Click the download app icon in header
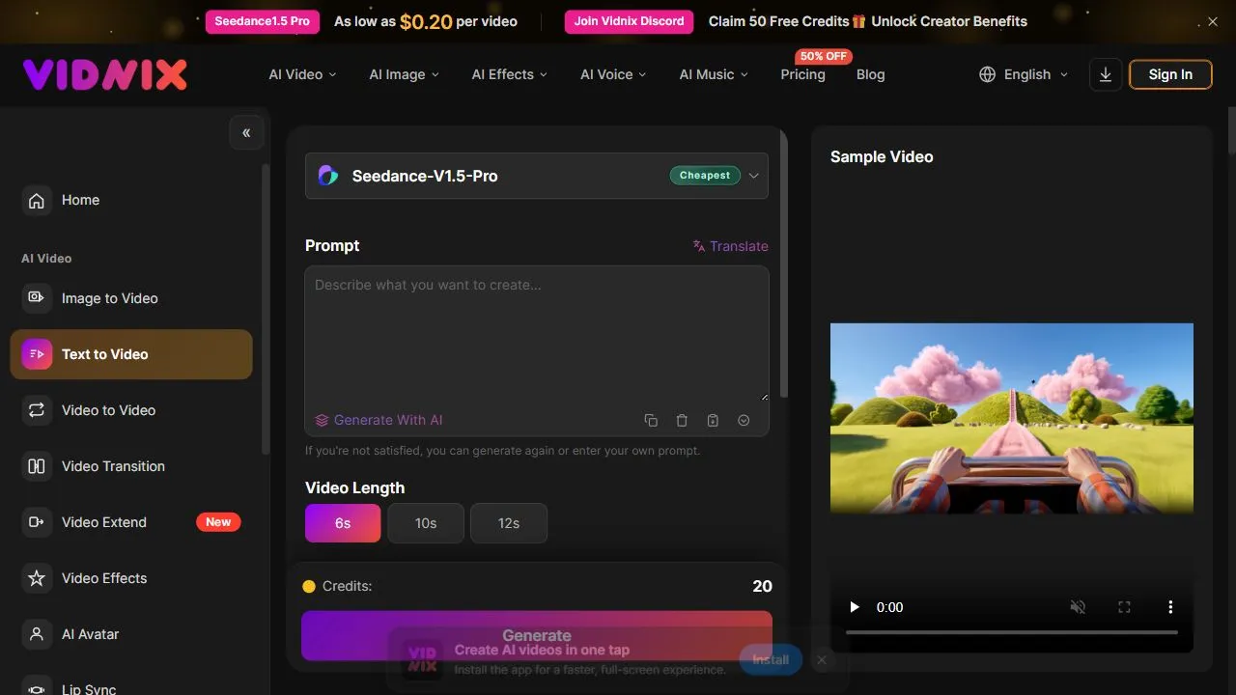The width and height of the screenshot is (1236, 695). [1106, 74]
